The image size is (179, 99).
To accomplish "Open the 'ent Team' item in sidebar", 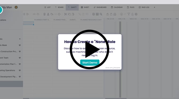I will [x=4, y=58].
